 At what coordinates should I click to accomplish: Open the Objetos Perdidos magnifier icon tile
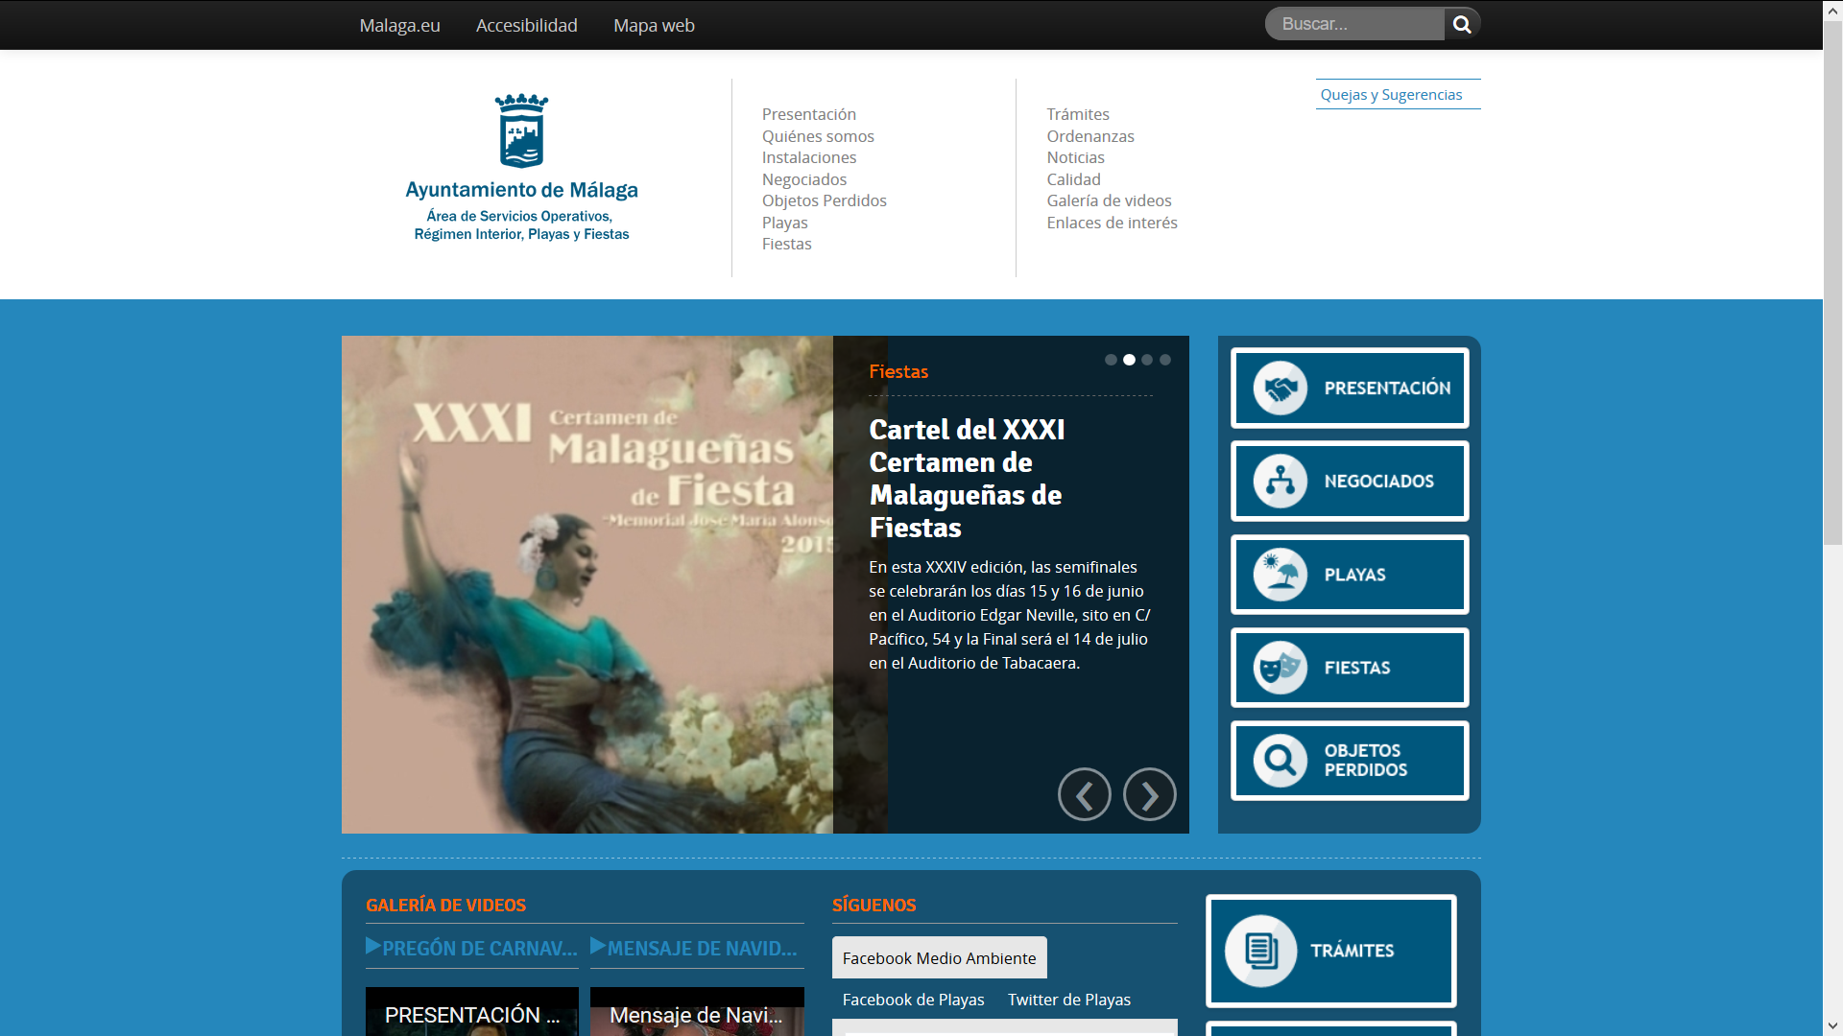(x=1350, y=760)
